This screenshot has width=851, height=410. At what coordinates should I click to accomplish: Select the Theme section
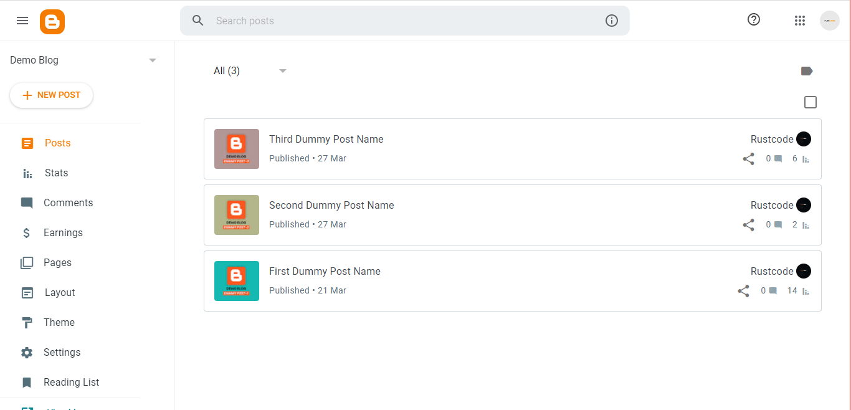coord(59,322)
